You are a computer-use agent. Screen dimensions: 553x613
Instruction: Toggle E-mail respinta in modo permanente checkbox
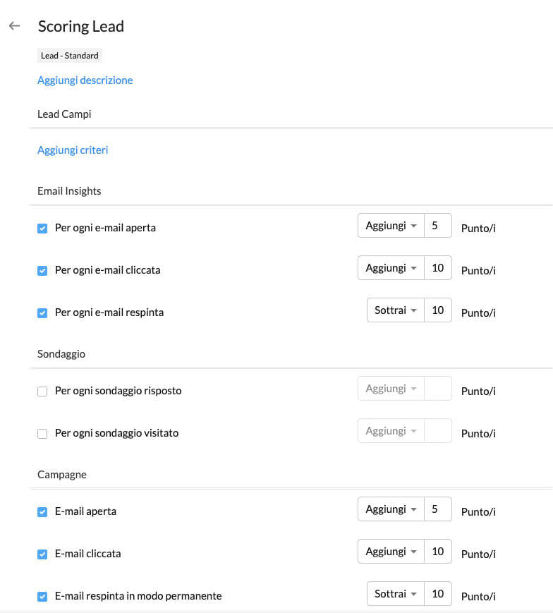tap(42, 597)
